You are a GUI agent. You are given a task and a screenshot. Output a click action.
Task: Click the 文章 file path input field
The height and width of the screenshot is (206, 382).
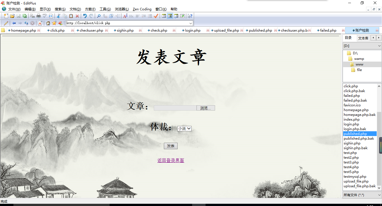175,108
